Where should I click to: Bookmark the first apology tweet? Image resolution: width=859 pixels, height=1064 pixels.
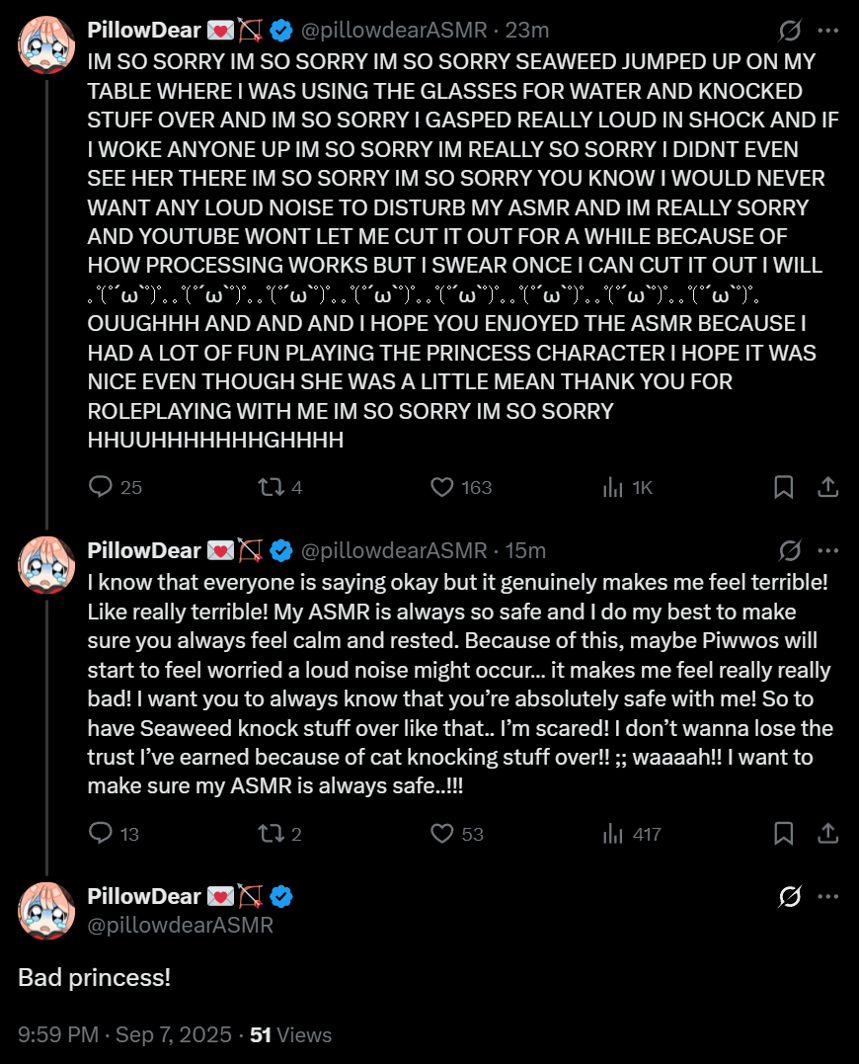pos(784,487)
